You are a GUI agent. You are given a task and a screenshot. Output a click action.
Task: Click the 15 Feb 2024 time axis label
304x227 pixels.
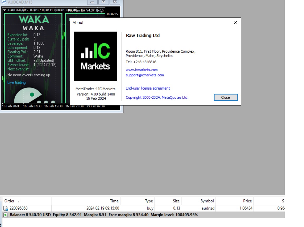click(x=11, y=106)
